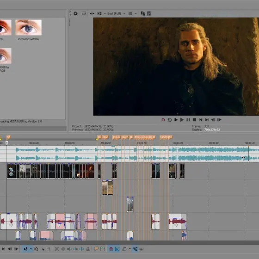259x259 pixels.
Task: Click the Trim icon in toolbar
Action: tap(63, 249)
